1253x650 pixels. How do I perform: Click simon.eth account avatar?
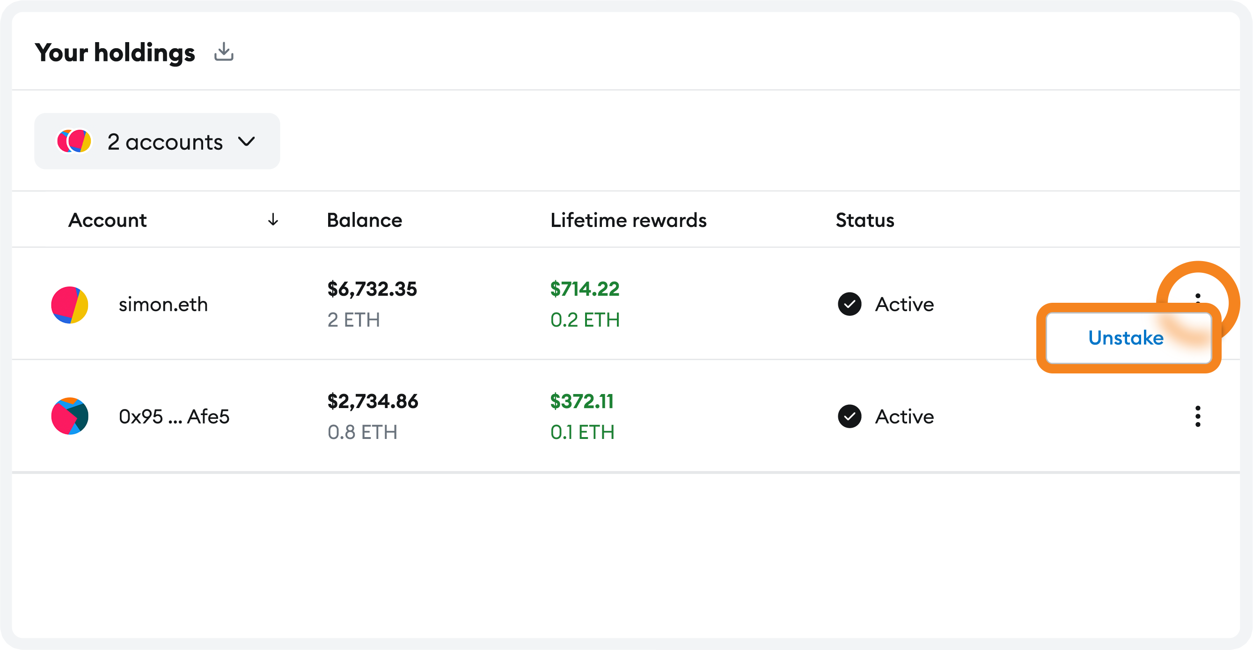[x=70, y=305]
